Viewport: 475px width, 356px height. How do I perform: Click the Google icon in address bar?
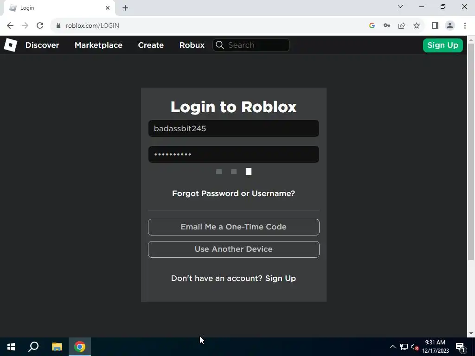pos(372,26)
